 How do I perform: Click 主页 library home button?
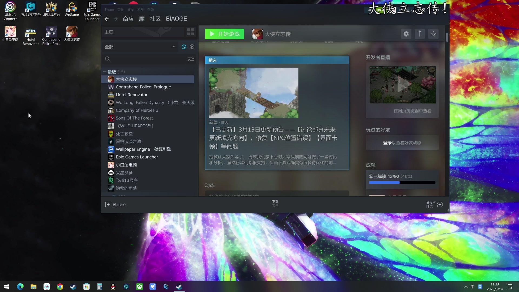point(143,32)
